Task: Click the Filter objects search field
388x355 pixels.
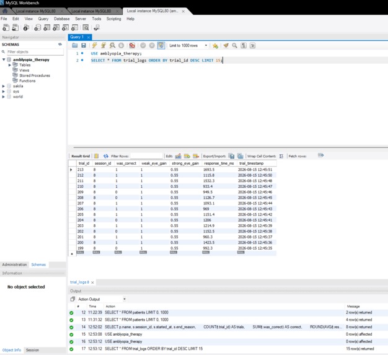Action: (35, 51)
